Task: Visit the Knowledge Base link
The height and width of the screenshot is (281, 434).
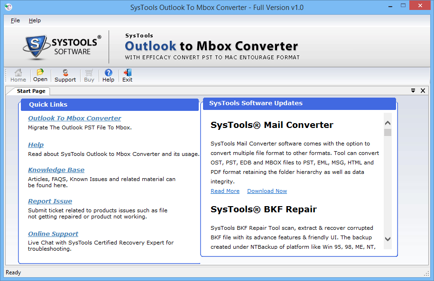Action: point(56,170)
